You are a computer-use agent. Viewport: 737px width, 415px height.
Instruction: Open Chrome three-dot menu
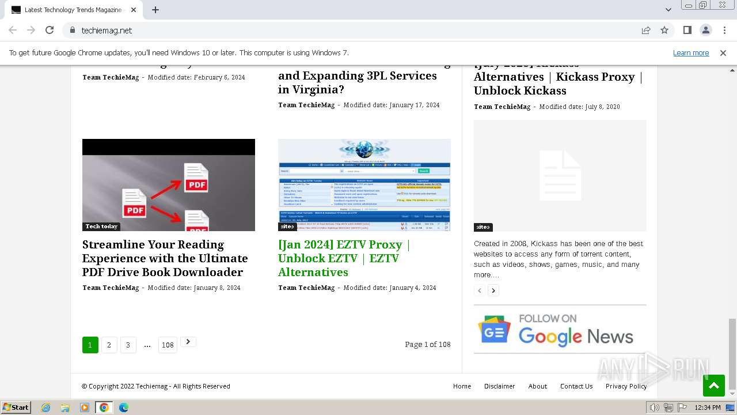(723, 30)
